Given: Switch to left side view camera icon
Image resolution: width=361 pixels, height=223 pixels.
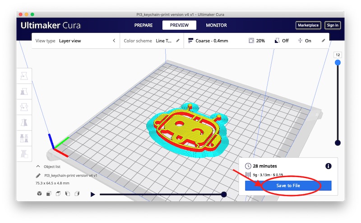Looking at the screenshot, I should click(x=68, y=194).
